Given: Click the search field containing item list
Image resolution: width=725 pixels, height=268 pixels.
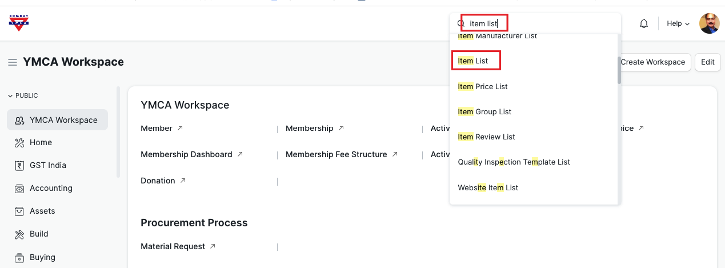Looking at the screenshot, I should coord(537,23).
